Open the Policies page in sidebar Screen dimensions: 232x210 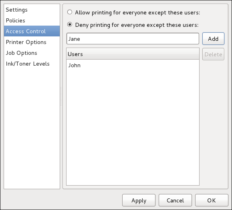[x=32, y=20]
